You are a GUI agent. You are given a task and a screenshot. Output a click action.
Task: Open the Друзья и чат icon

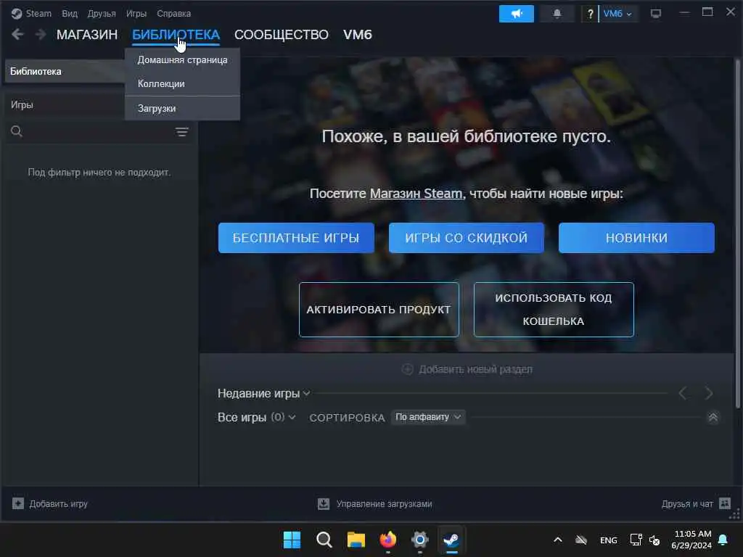pyautogui.click(x=725, y=503)
